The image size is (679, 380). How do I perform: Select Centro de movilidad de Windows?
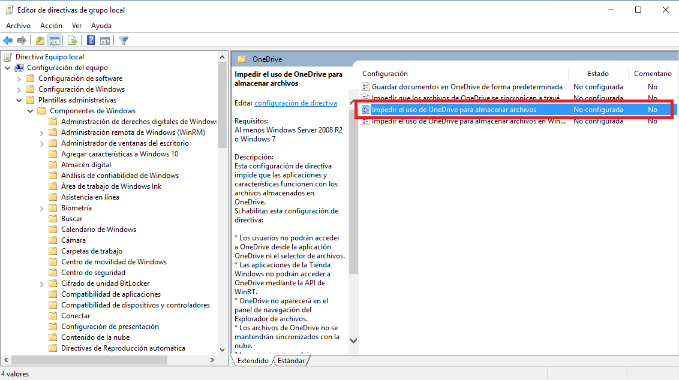click(114, 262)
